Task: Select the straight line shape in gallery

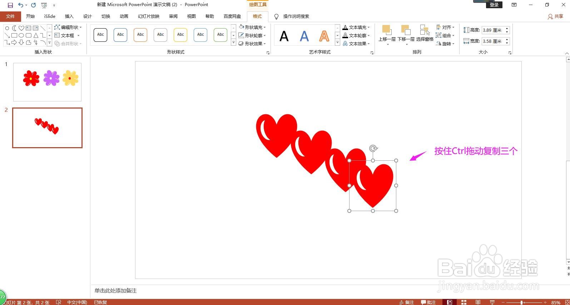Action: tap(43, 28)
